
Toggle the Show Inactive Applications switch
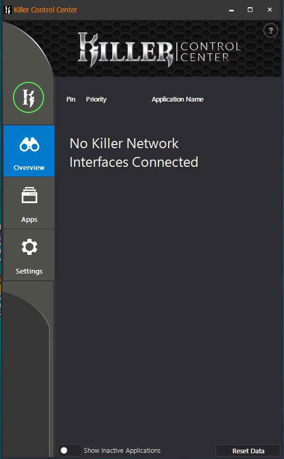coord(69,450)
